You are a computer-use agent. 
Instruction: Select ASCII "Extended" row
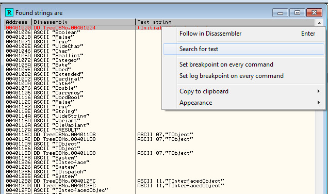point(83,74)
